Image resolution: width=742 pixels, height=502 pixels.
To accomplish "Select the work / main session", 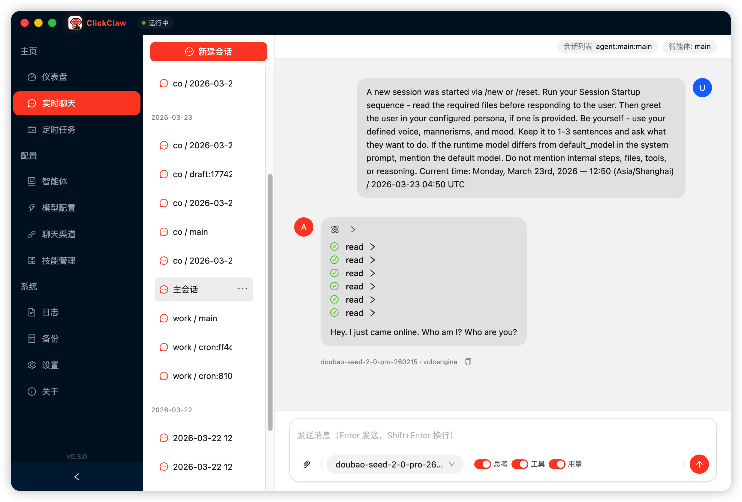I will click(195, 318).
